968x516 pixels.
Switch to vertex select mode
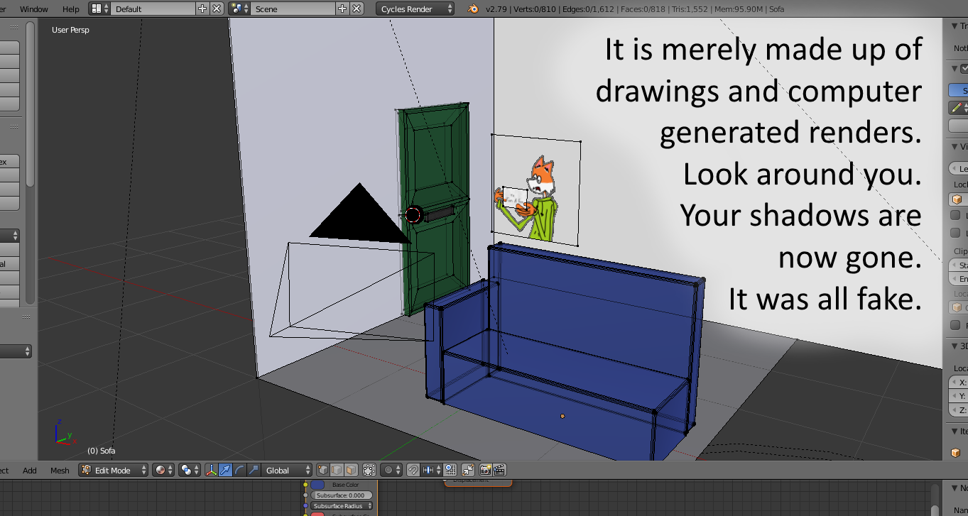pyautogui.click(x=324, y=470)
